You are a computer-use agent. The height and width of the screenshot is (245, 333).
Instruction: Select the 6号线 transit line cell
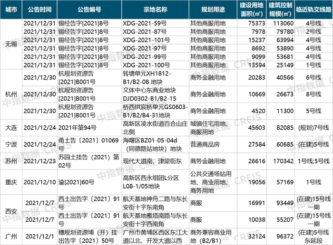click(x=313, y=77)
